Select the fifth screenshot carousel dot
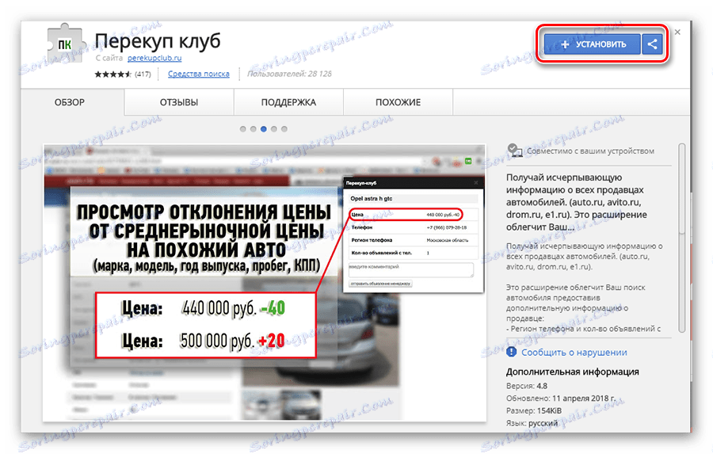 point(284,129)
